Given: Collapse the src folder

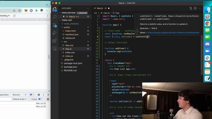Looking at the screenshot, I should click(x=66, y=42).
